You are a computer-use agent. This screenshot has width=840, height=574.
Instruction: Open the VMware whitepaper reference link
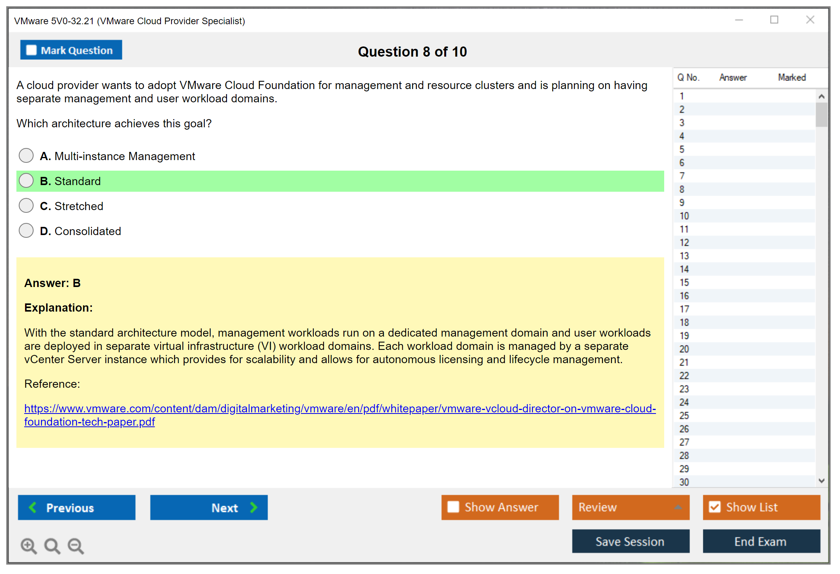point(340,408)
